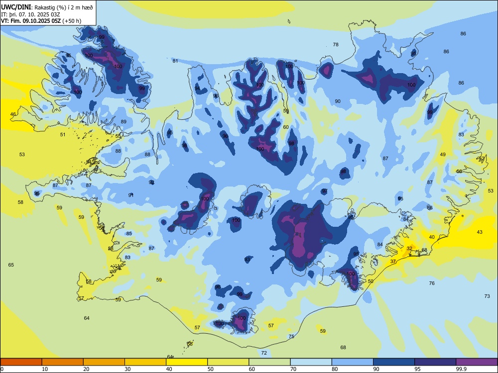Select the 10–20 orange legend swatch
The height and width of the screenshot is (373, 498).
coord(63,362)
